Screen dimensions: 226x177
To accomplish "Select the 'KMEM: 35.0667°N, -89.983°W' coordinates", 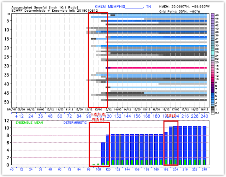I will point(184,6).
